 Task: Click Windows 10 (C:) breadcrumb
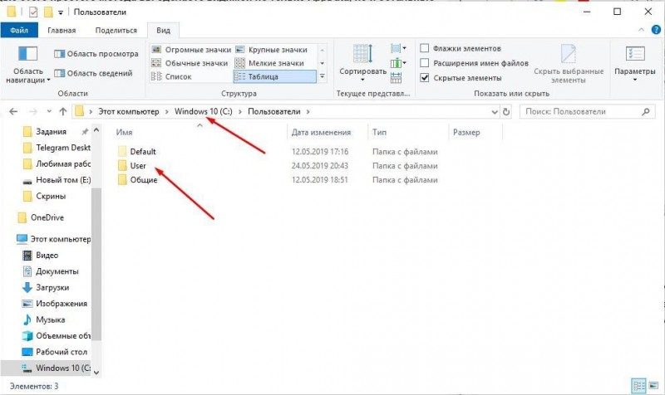click(x=204, y=111)
